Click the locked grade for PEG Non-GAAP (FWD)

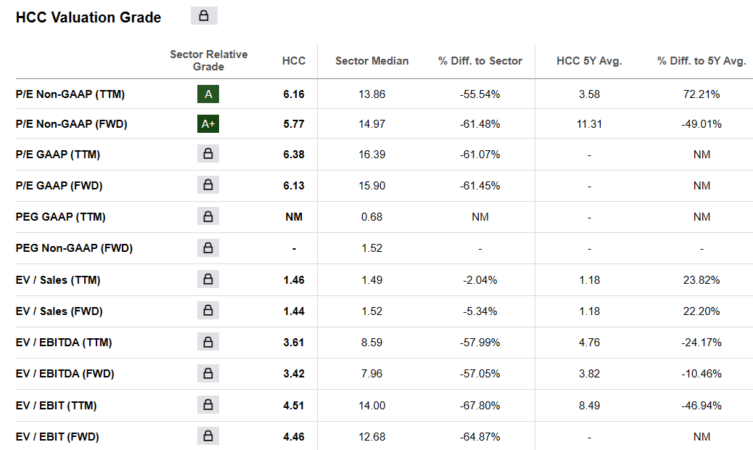[208, 247]
